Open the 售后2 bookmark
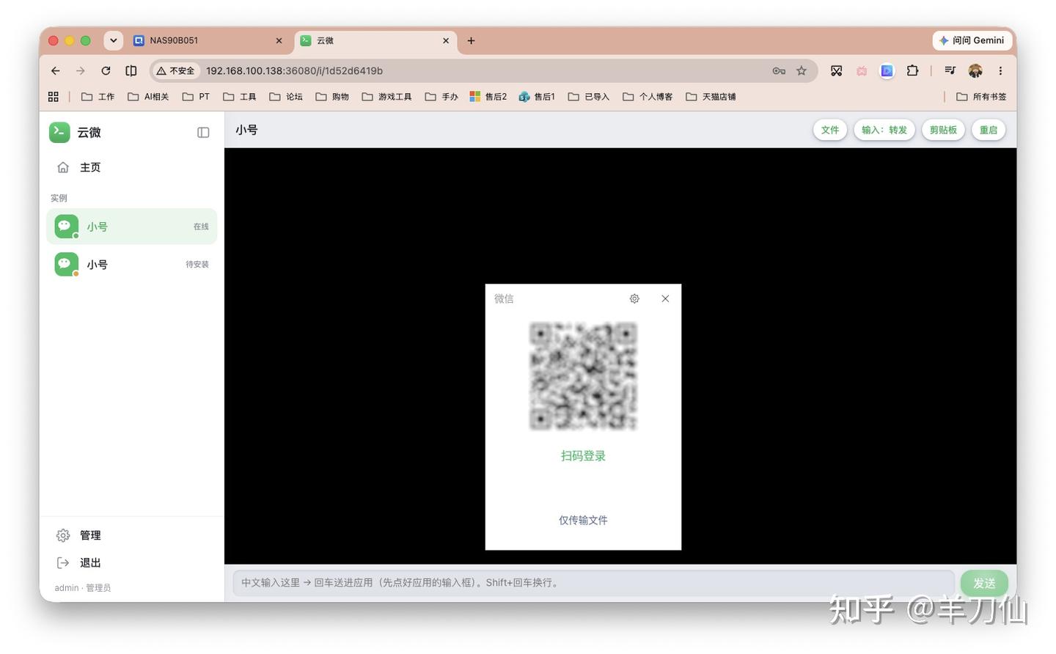 [x=488, y=97]
